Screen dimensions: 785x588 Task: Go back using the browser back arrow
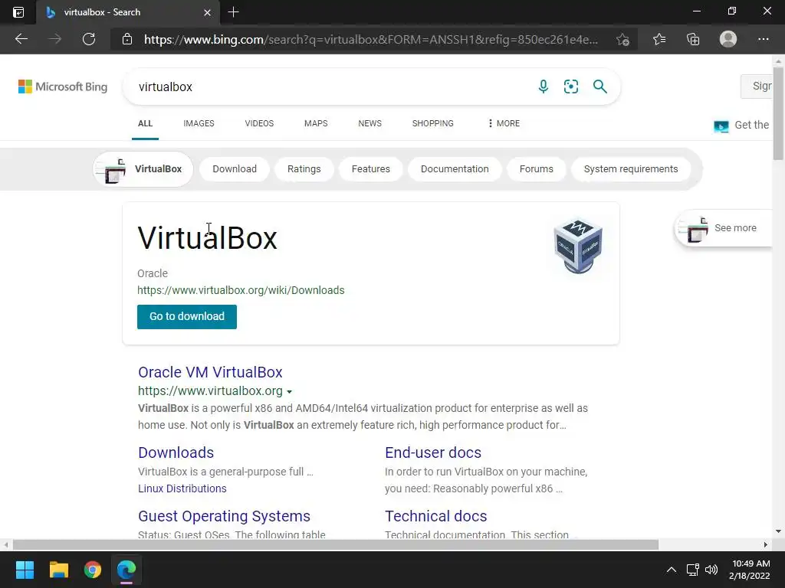tap(21, 39)
